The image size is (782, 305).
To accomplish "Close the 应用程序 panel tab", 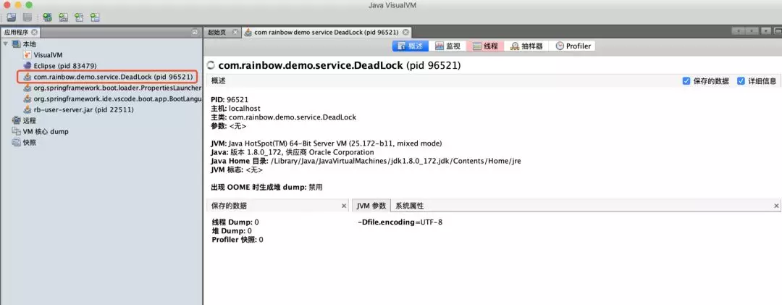I will (x=35, y=32).
